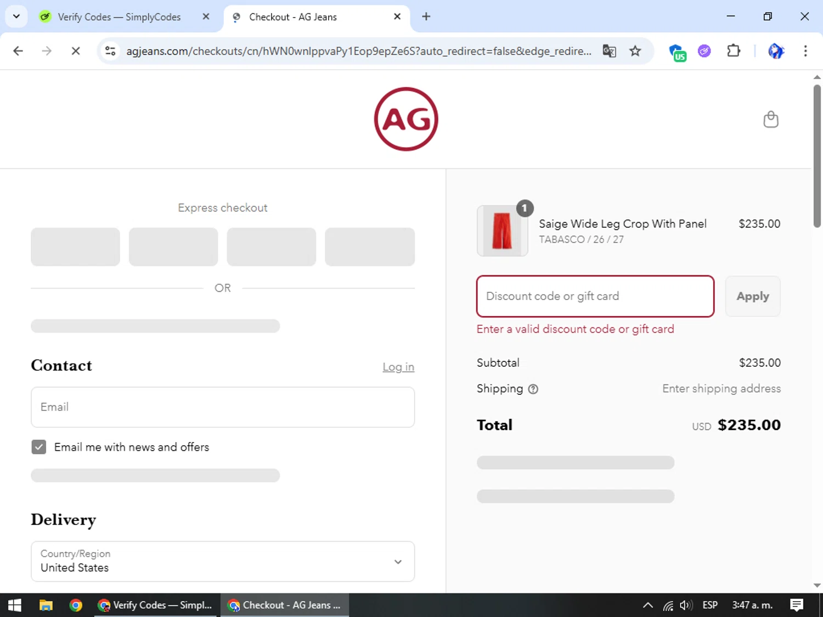Click the Apply discount button
The width and height of the screenshot is (823, 617).
753,296
